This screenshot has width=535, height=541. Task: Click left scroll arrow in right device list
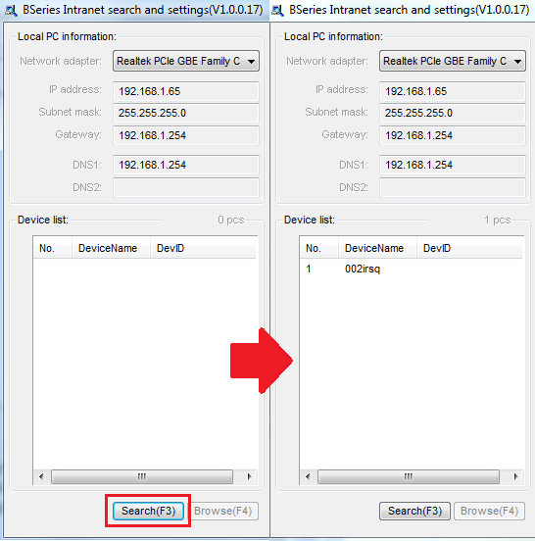308,477
